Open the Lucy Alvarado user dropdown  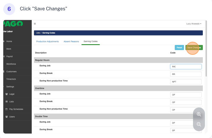click(x=194, y=24)
